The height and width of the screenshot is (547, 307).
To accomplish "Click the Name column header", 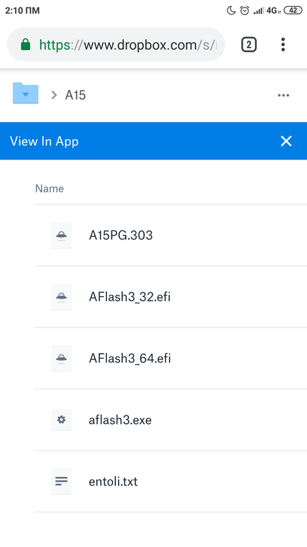I will 49,188.
